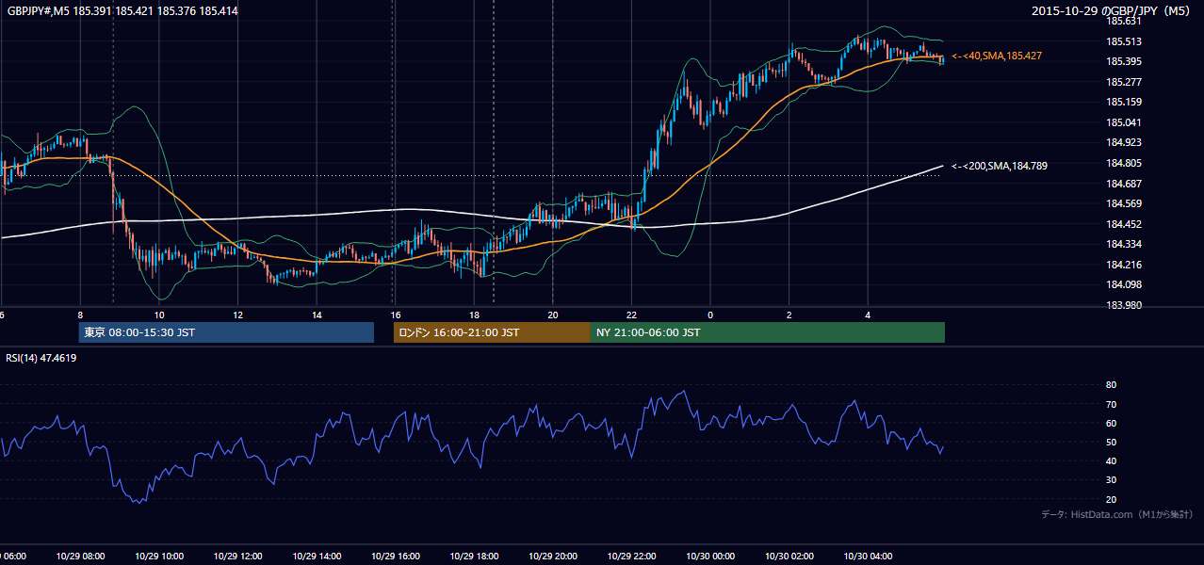Click the 10/29 16:00 date label
The width and height of the screenshot is (1204, 565).
click(x=395, y=557)
